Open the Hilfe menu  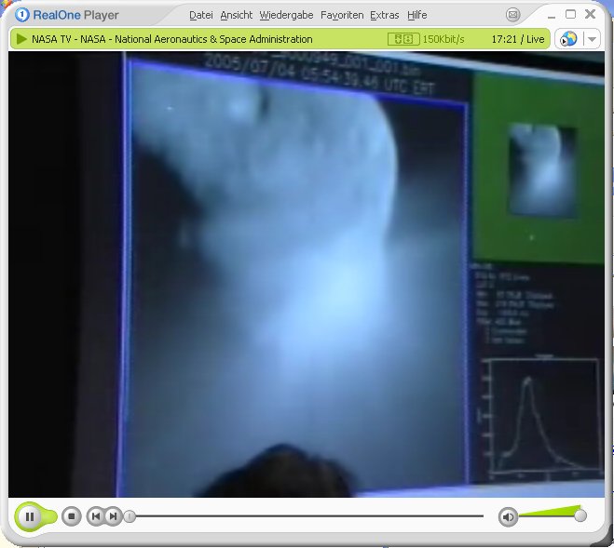click(417, 15)
